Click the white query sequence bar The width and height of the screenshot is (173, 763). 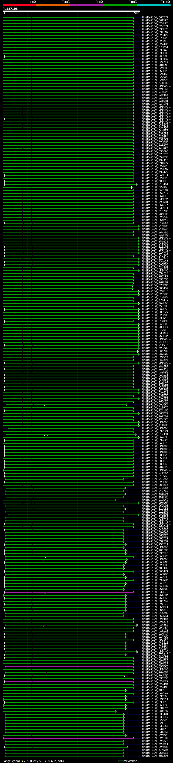click(71, 11)
